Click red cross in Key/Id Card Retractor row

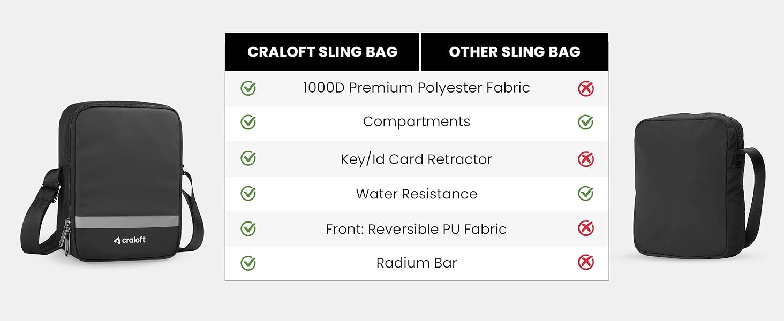586,159
